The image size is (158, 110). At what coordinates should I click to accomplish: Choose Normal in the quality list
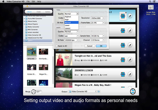click(72, 22)
